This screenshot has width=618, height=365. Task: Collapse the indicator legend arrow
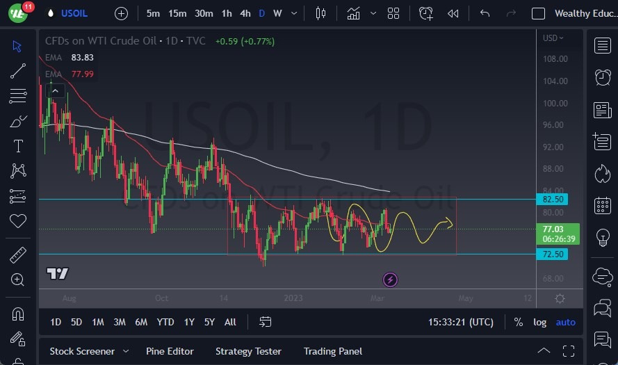coord(56,90)
